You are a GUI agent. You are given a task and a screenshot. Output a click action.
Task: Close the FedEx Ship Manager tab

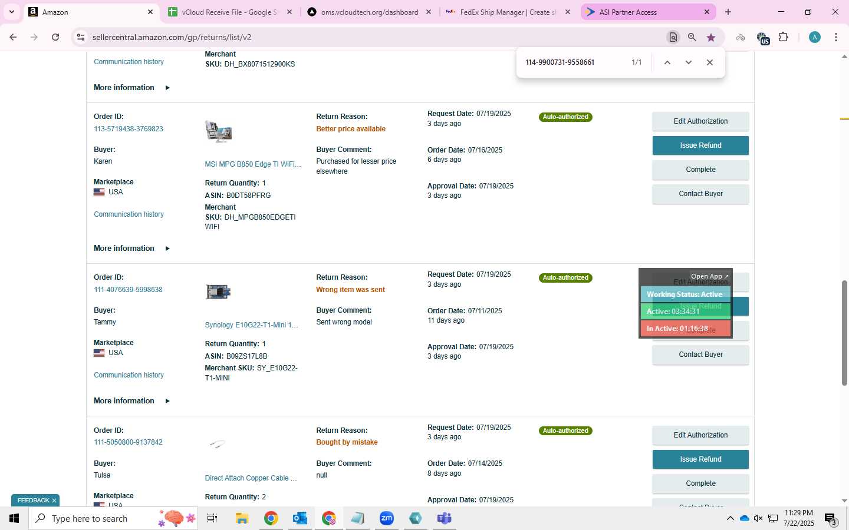[568, 12]
